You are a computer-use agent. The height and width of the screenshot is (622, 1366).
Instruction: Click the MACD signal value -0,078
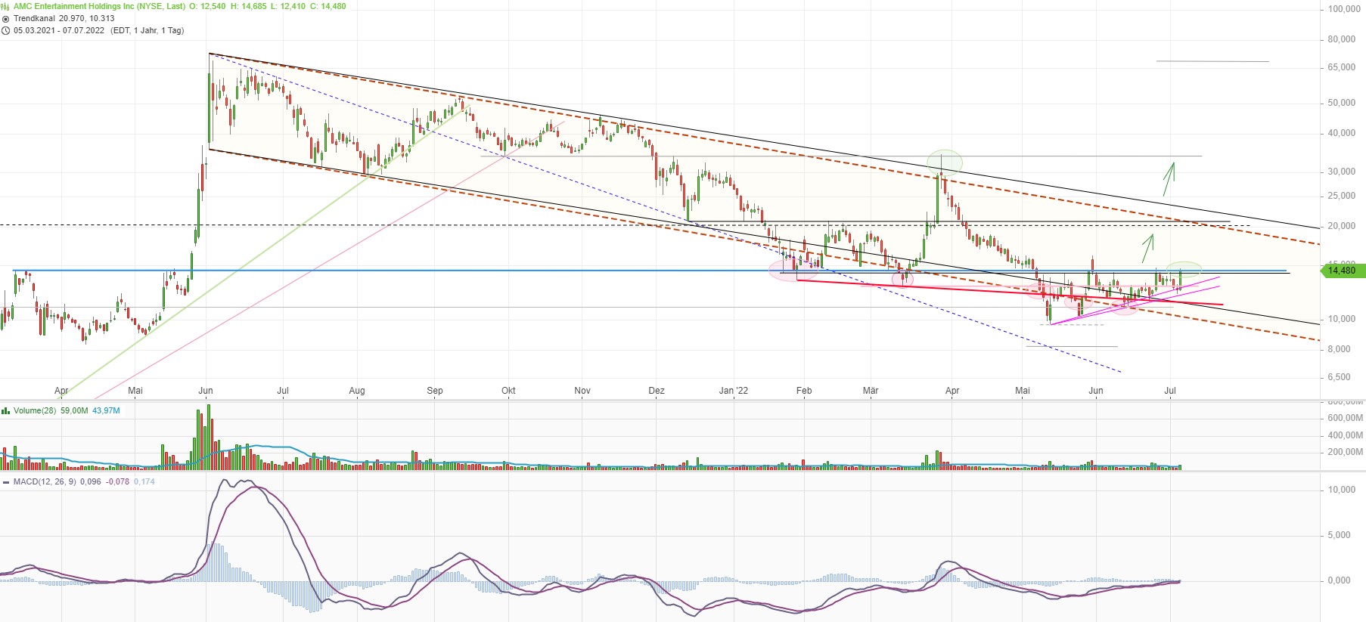[117, 481]
